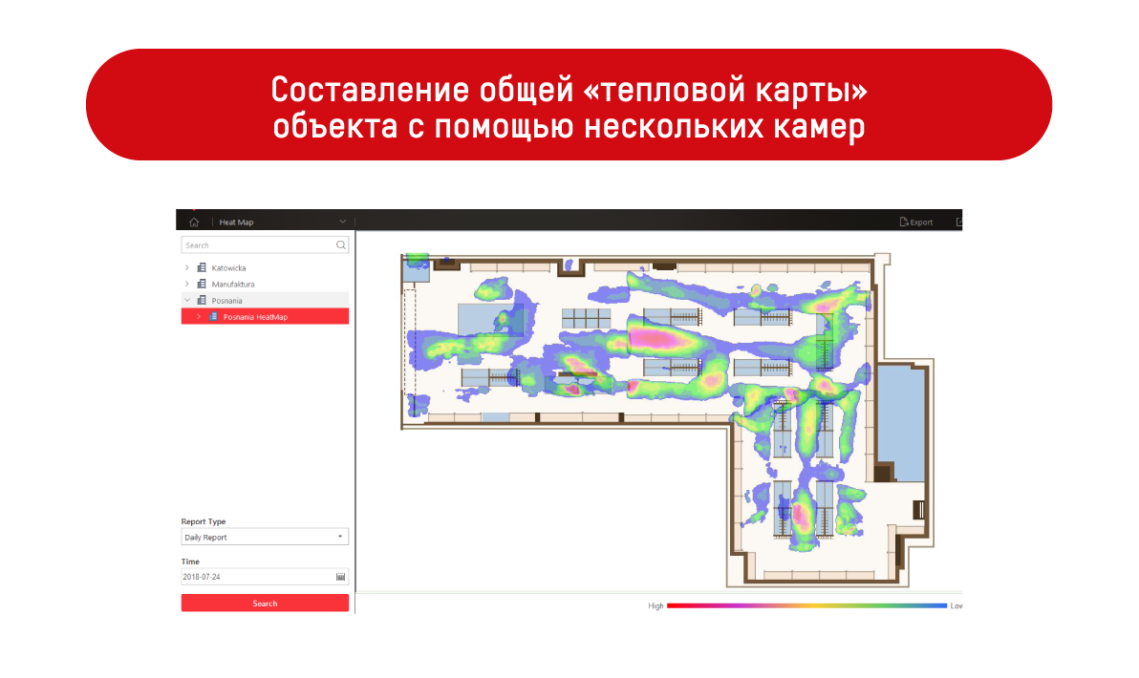
Task: Click Export in the top bar
Action: click(915, 222)
